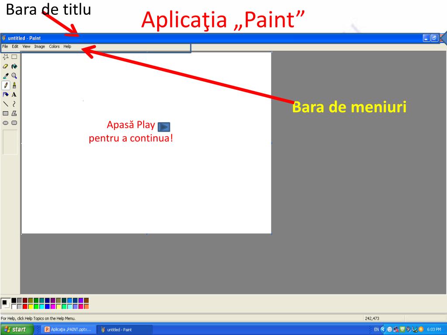Pick the Polygon shape tool
This screenshot has height=335, width=447.
coord(14,113)
